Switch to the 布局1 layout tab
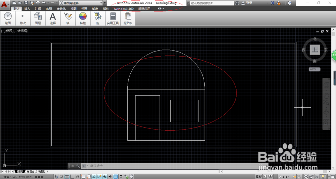This screenshot has height=179, width=336. [30, 172]
